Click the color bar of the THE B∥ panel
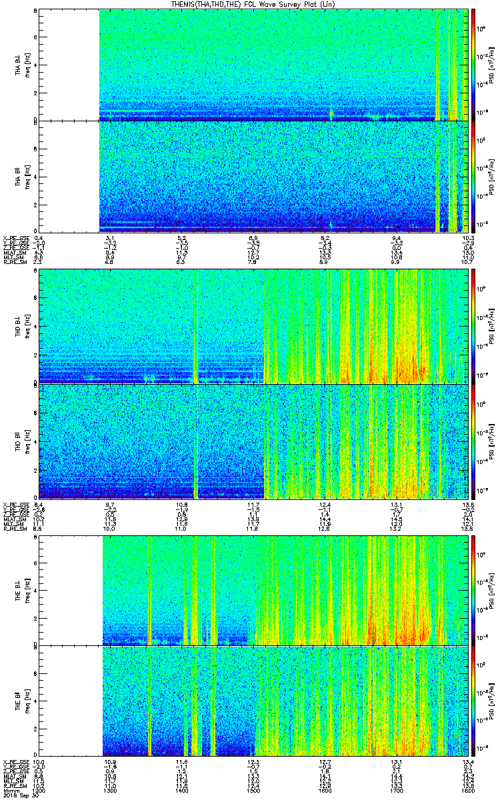500x800 pixels. [473, 702]
